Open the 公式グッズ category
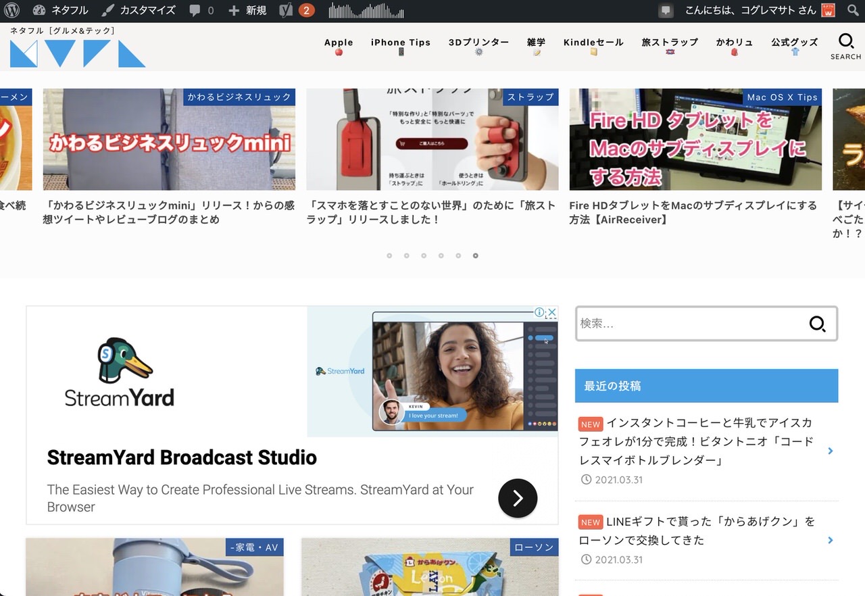The image size is (865, 596). (x=795, y=46)
